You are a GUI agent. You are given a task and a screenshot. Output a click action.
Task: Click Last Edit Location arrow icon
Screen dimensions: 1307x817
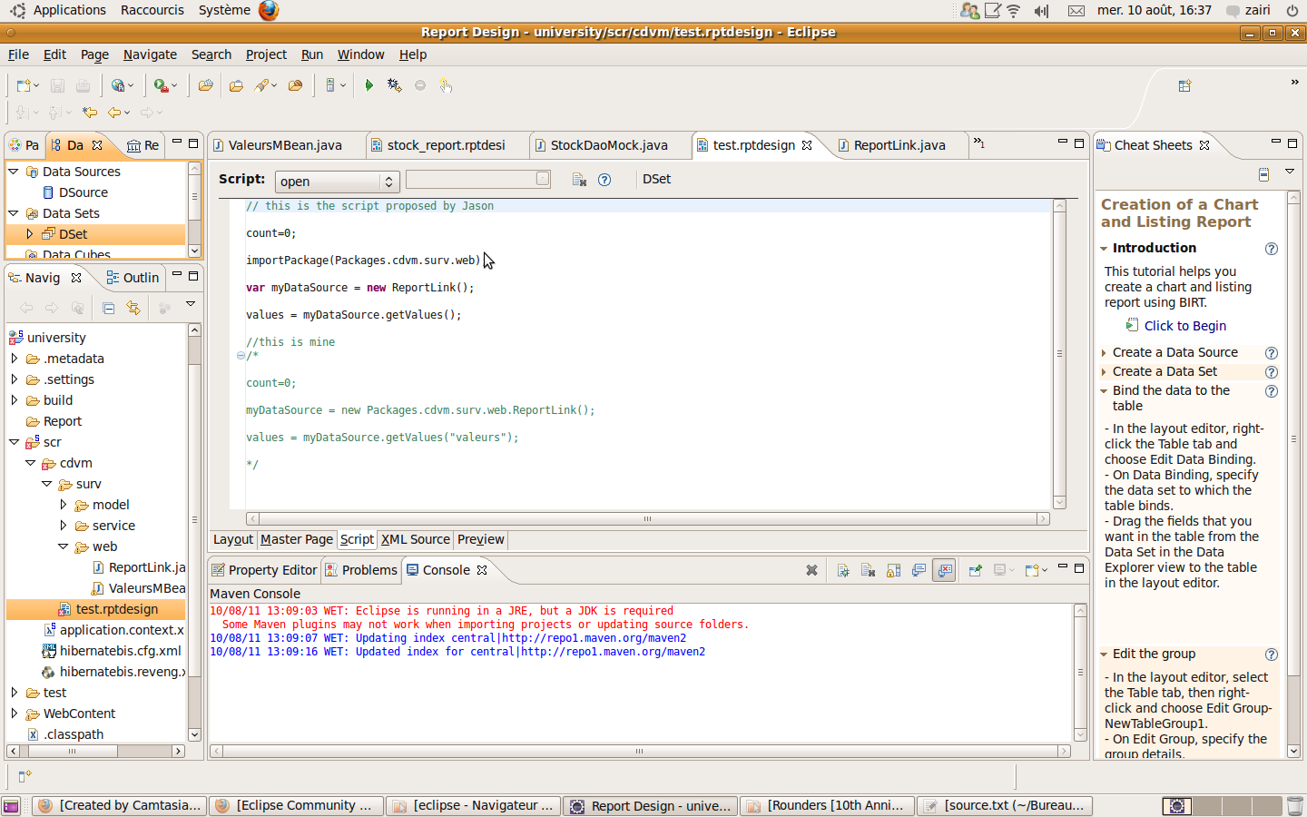(90, 113)
